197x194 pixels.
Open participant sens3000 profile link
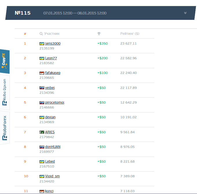pyautogui.click(x=53, y=43)
